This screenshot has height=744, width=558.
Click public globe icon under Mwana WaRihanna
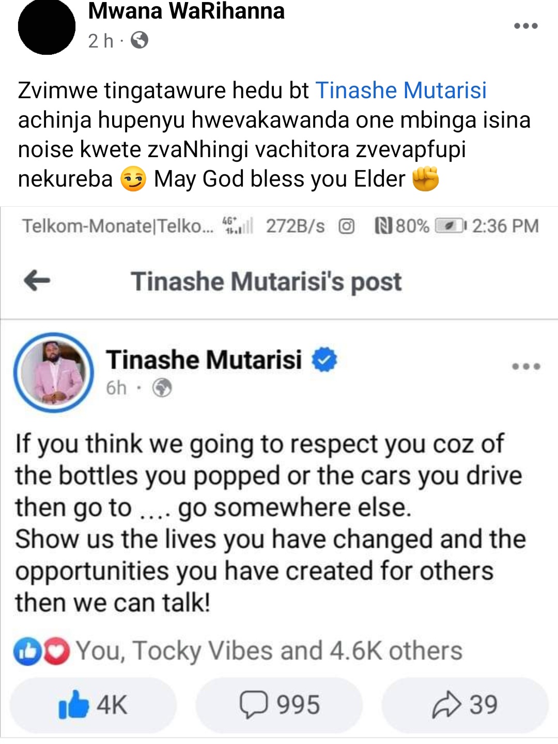139,40
